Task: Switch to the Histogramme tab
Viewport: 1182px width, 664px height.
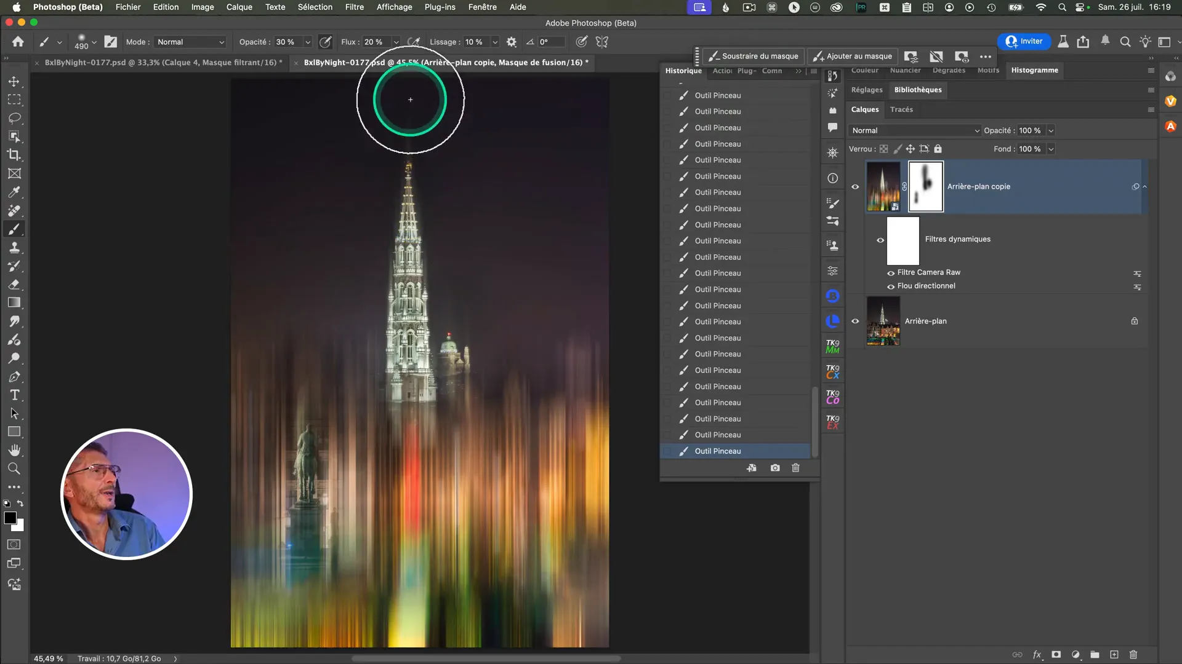Action: coord(1034,70)
